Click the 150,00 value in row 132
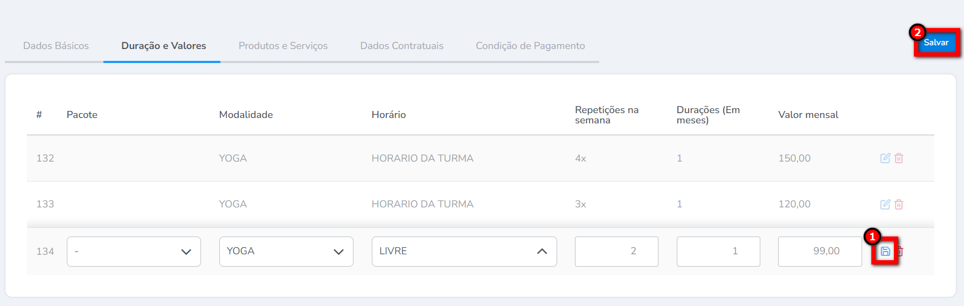 [x=794, y=158]
